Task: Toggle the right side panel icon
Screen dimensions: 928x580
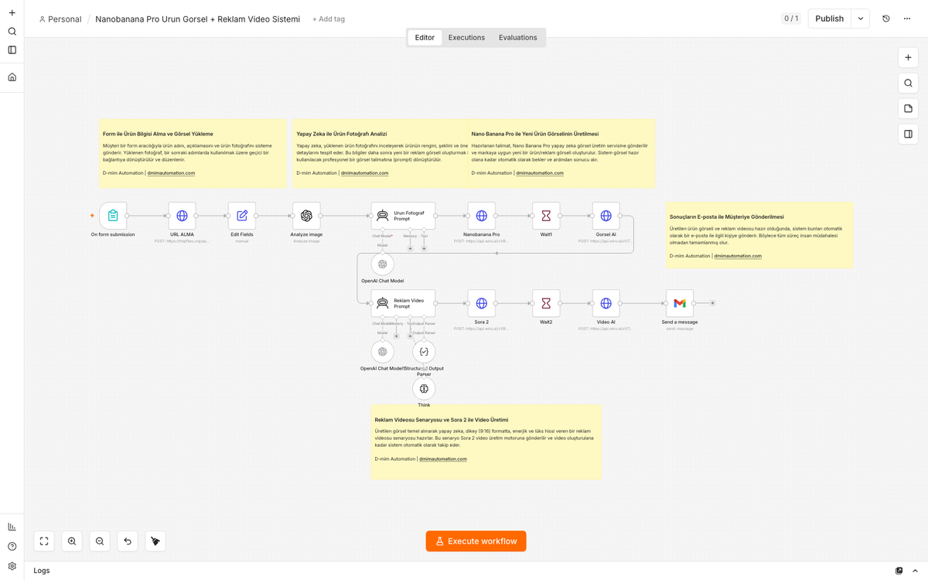Action: [908, 134]
